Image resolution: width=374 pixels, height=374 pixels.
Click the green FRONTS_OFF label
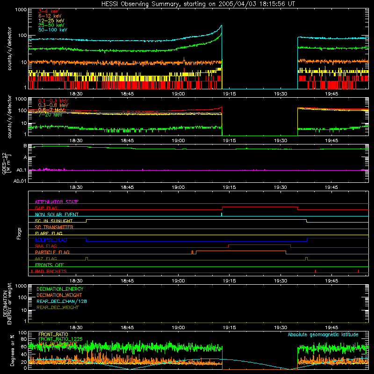click(x=50, y=265)
